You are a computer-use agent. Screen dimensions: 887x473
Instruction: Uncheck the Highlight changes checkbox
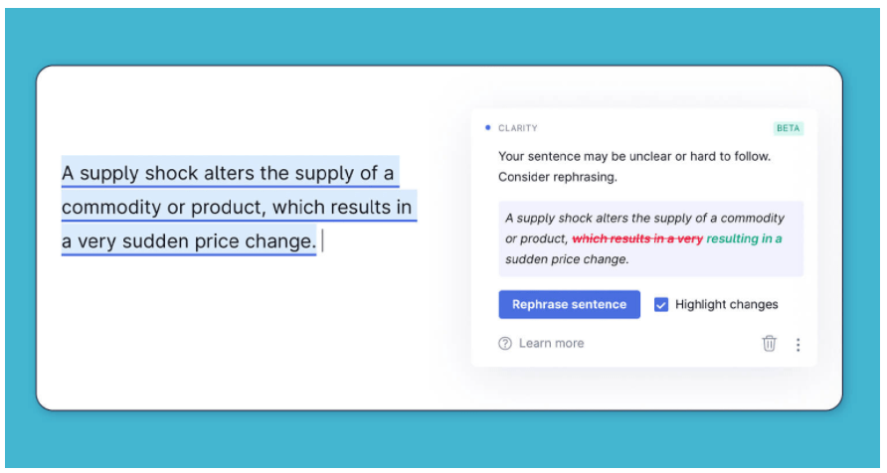click(x=660, y=305)
